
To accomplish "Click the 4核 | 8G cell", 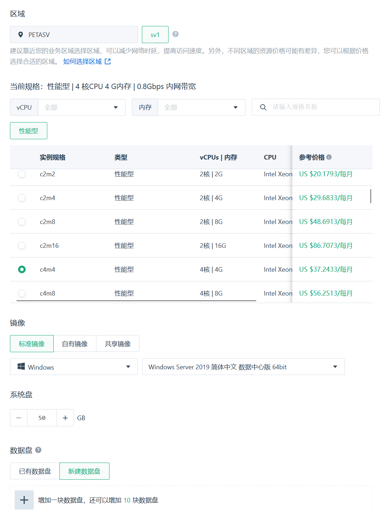I will [211, 293].
